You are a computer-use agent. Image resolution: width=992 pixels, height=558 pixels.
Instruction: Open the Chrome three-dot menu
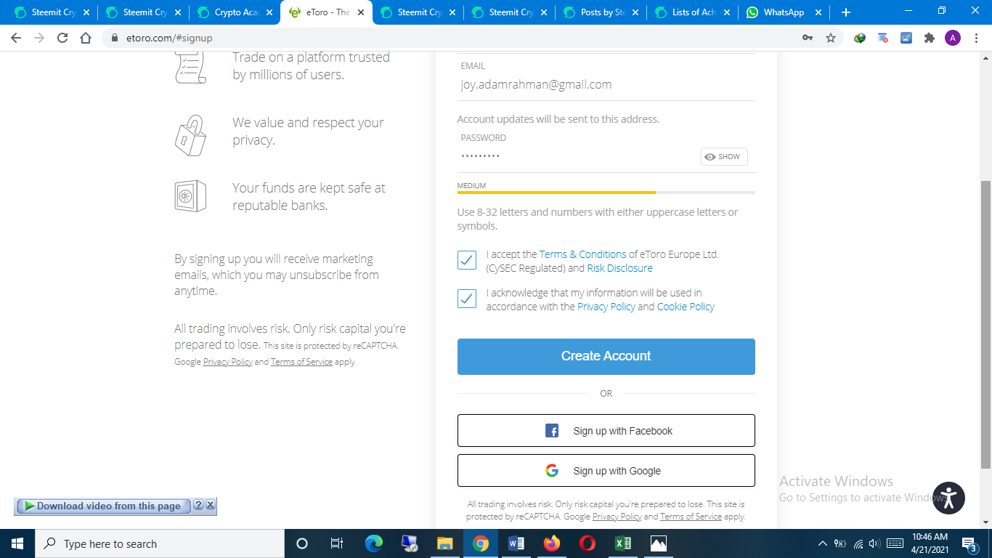(975, 38)
